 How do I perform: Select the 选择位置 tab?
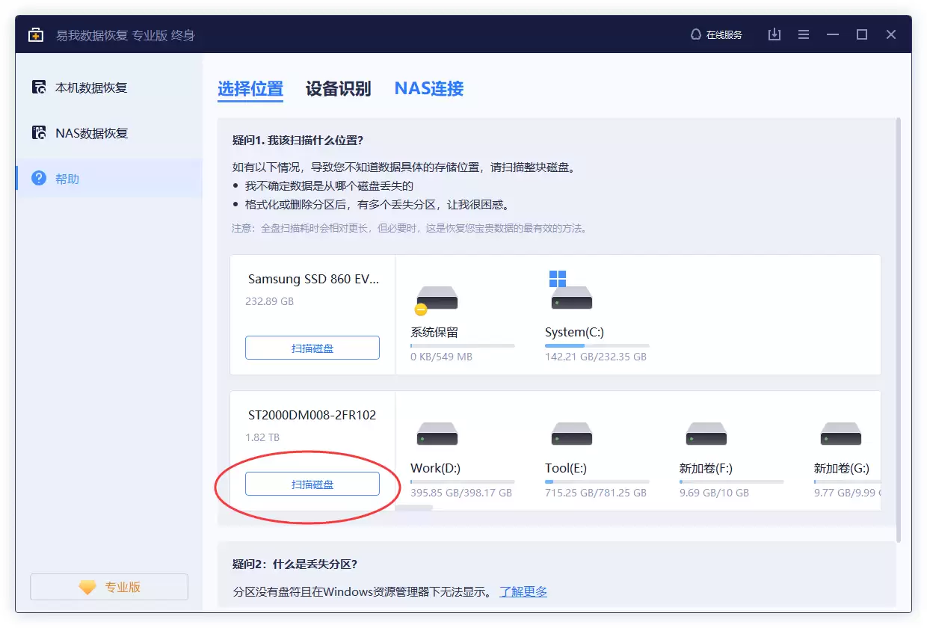250,88
